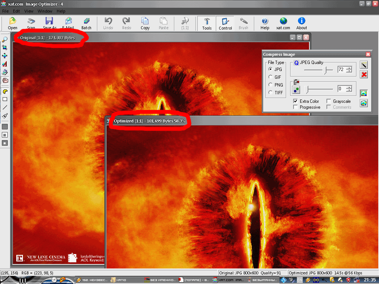379x284 pixels.
Task: Open the Edit menu
Action: (16, 11)
